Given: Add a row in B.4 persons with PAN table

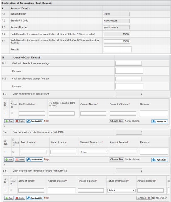Looking at the screenshot, I should click(9, 160).
